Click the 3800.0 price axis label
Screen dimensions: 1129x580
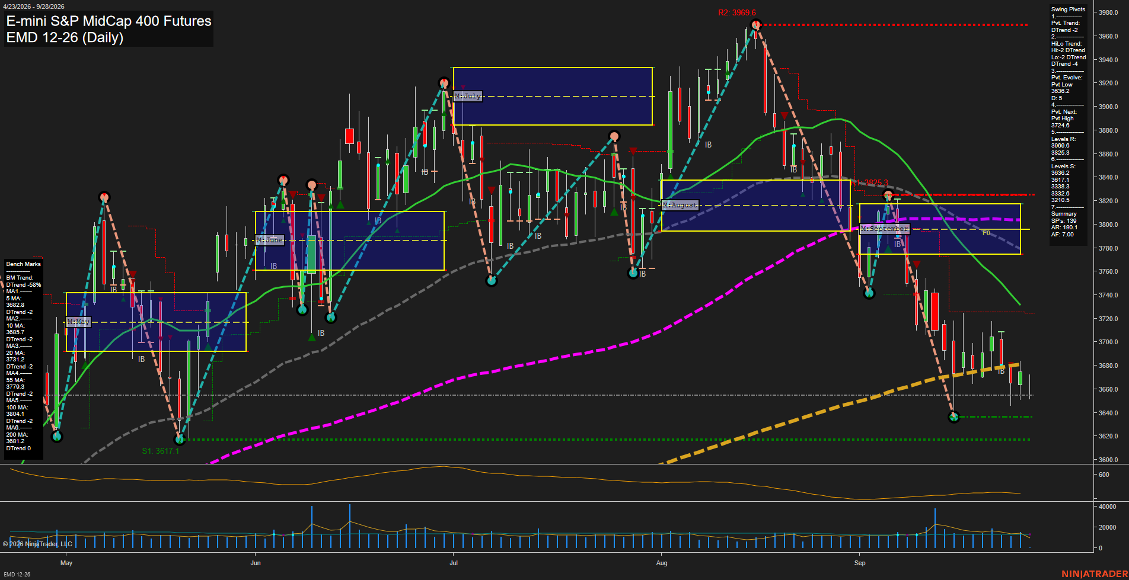pos(1108,225)
